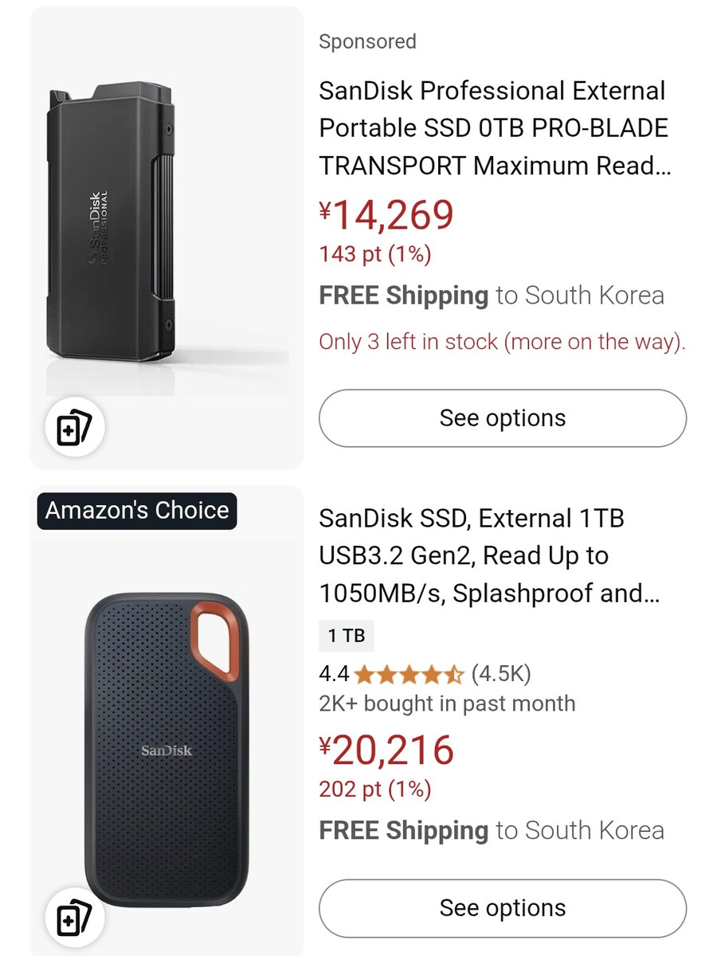Click See options for PRO-BLADE TRANSPORT
The image size is (717, 956).
point(502,417)
